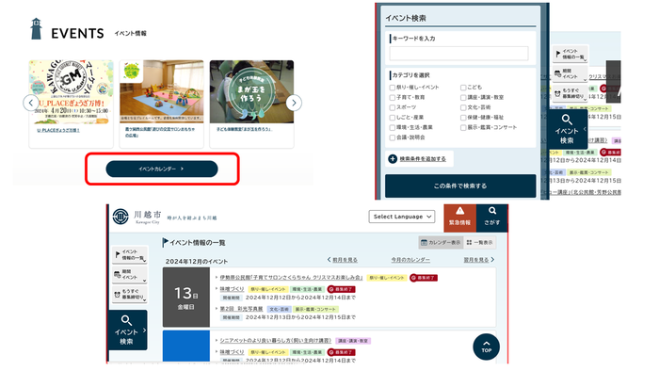Click the next arrow on the EVENTS carousel
Image resolution: width=659 pixels, height=371 pixels.
294,103
